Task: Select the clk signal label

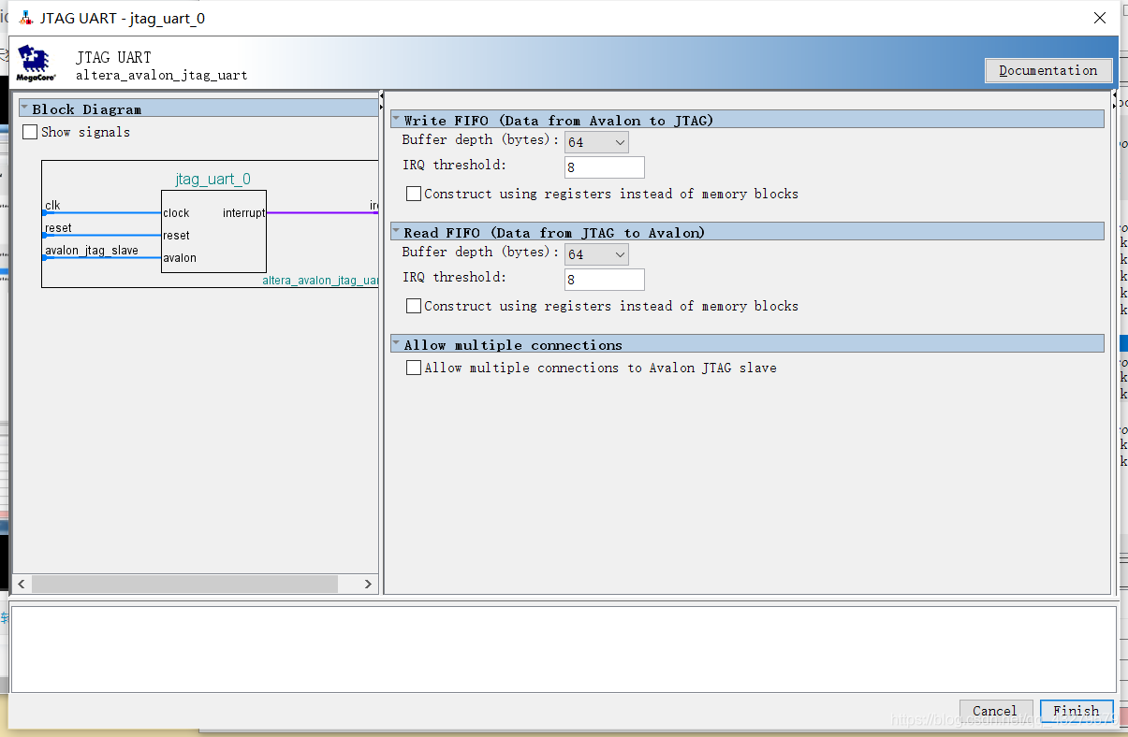Action: (x=52, y=205)
